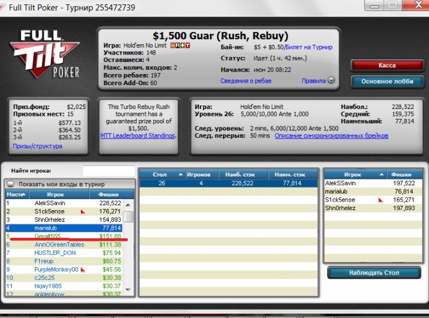Toggle Показать мои входы в турнир
This screenshot has width=429, height=318.
tap(10, 184)
